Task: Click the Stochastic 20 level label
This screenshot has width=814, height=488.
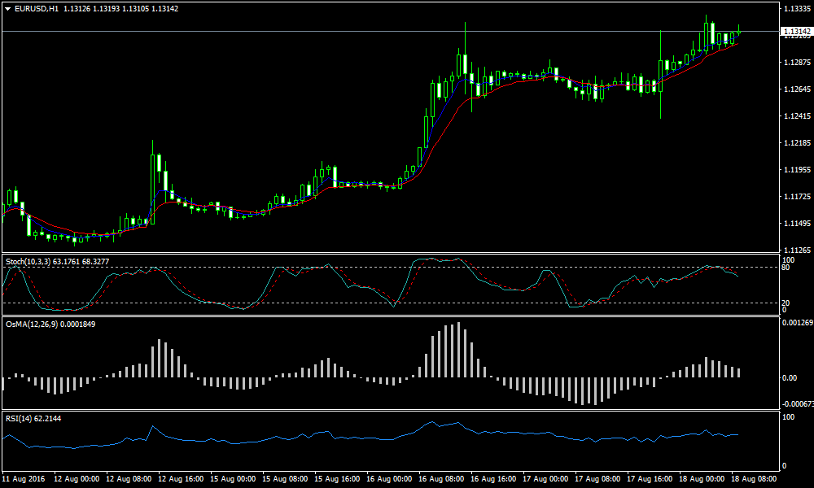Action: pyautogui.click(x=785, y=303)
